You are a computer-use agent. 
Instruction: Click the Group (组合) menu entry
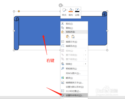(74, 51)
